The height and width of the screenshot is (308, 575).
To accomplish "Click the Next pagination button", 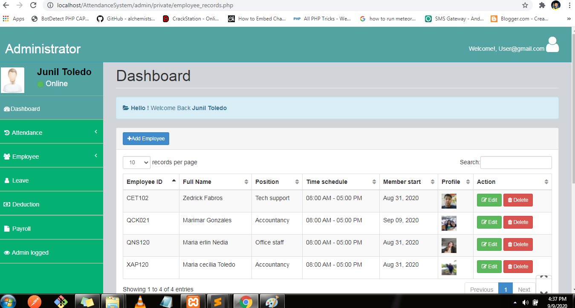I will [x=524, y=289].
